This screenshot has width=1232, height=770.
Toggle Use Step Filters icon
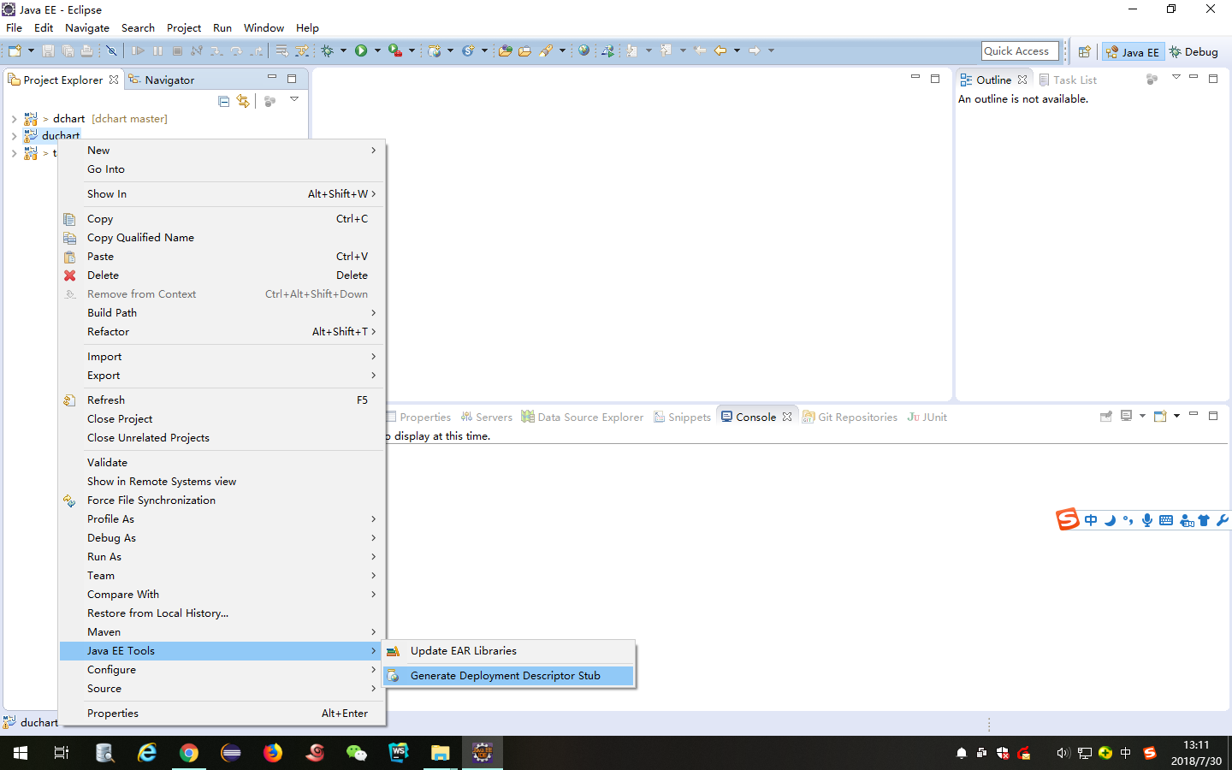(x=302, y=50)
